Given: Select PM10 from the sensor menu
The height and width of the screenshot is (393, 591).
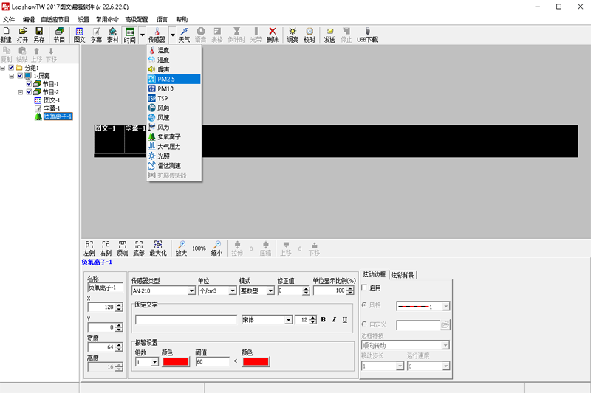Looking at the screenshot, I should pos(165,88).
